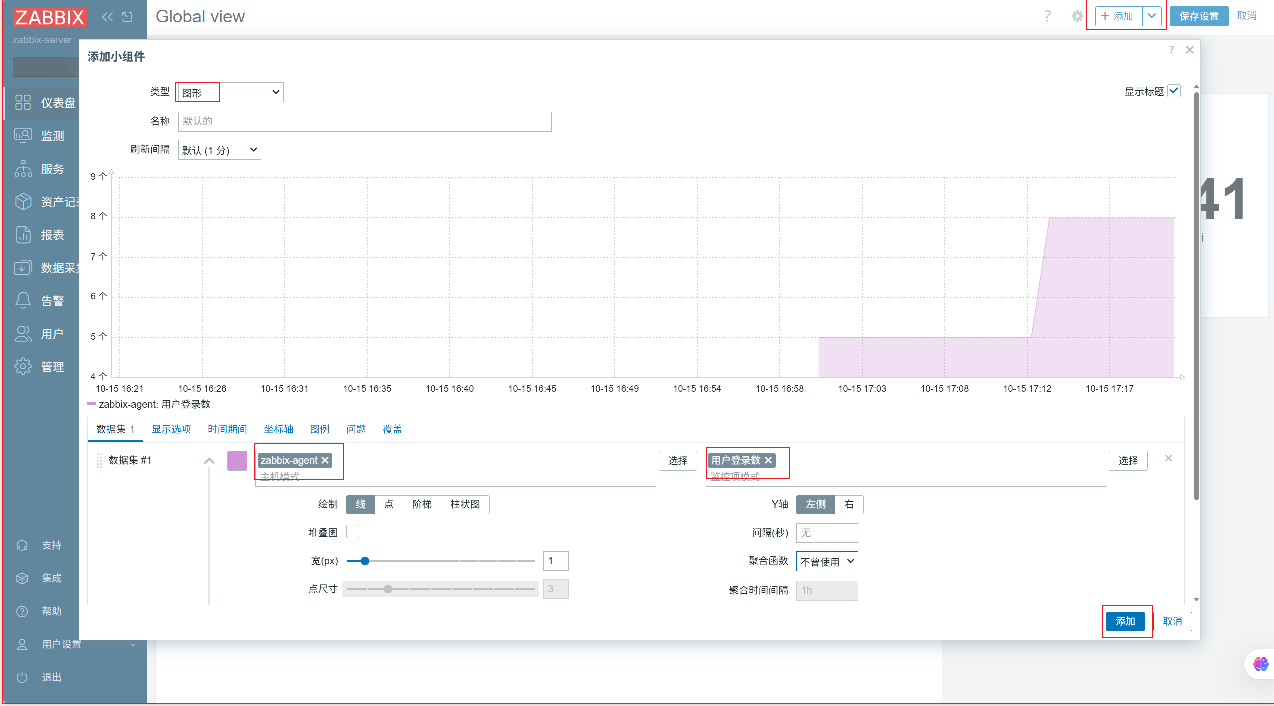The image size is (1274, 706).
Task: Click the 退出 logout power icon
Action: tap(22, 677)
